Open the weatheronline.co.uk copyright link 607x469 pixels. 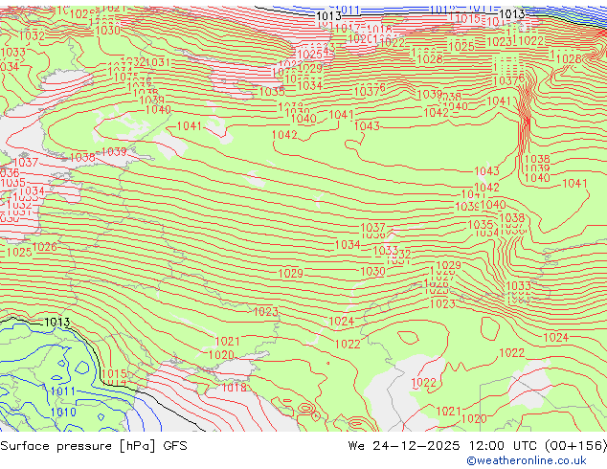(x=527, y=460)
